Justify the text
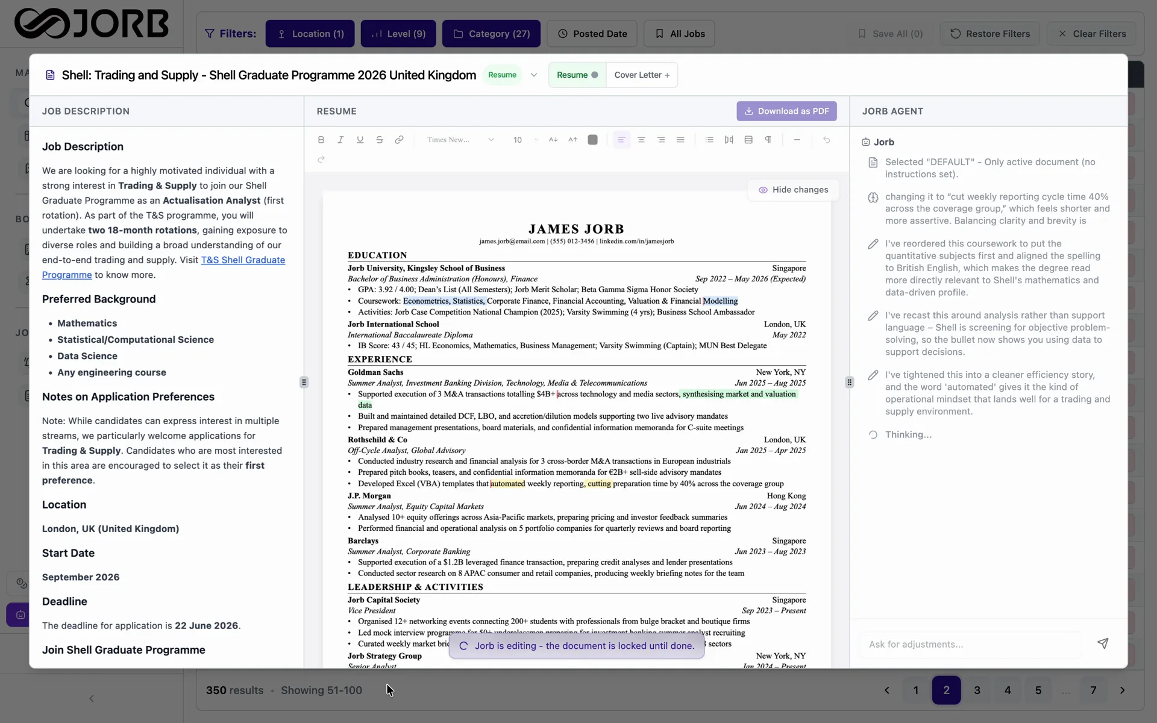The height and width of the screenshot is (723, 1157). 680,140
